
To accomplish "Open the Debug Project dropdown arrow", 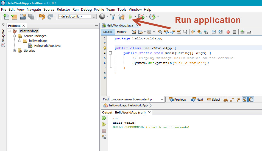I will 147,16.
